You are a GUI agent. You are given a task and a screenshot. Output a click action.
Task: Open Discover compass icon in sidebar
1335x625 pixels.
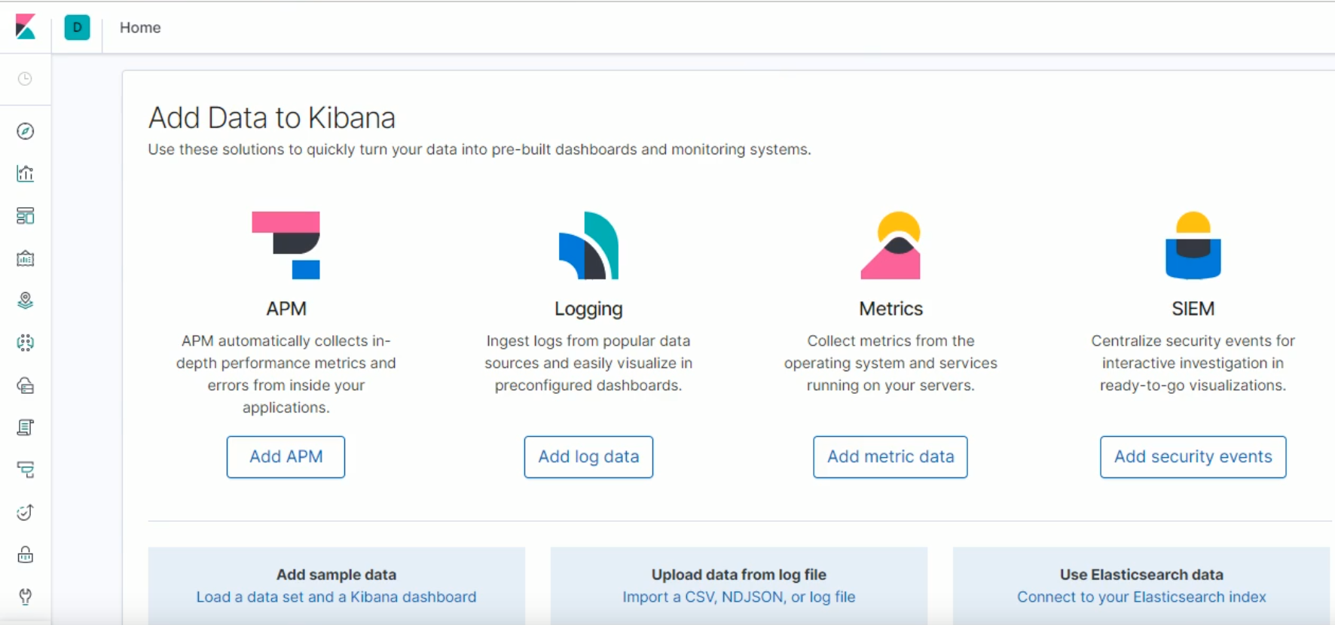click(x=25, y=131)
